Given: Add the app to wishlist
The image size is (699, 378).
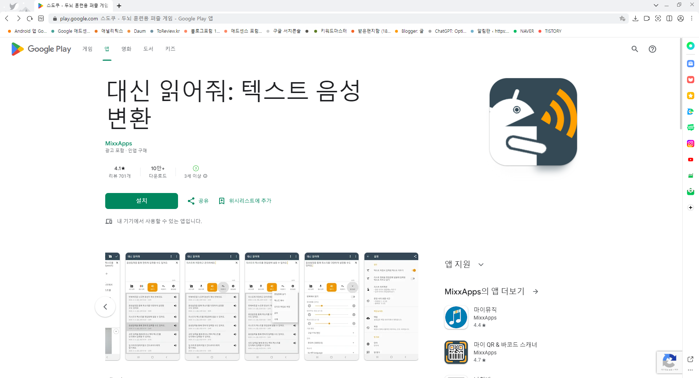Looking at the screenshot, I should (x=245, y=201).
